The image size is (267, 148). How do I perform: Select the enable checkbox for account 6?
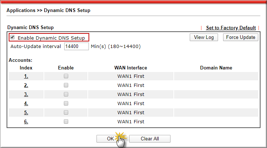pos(66,121)
